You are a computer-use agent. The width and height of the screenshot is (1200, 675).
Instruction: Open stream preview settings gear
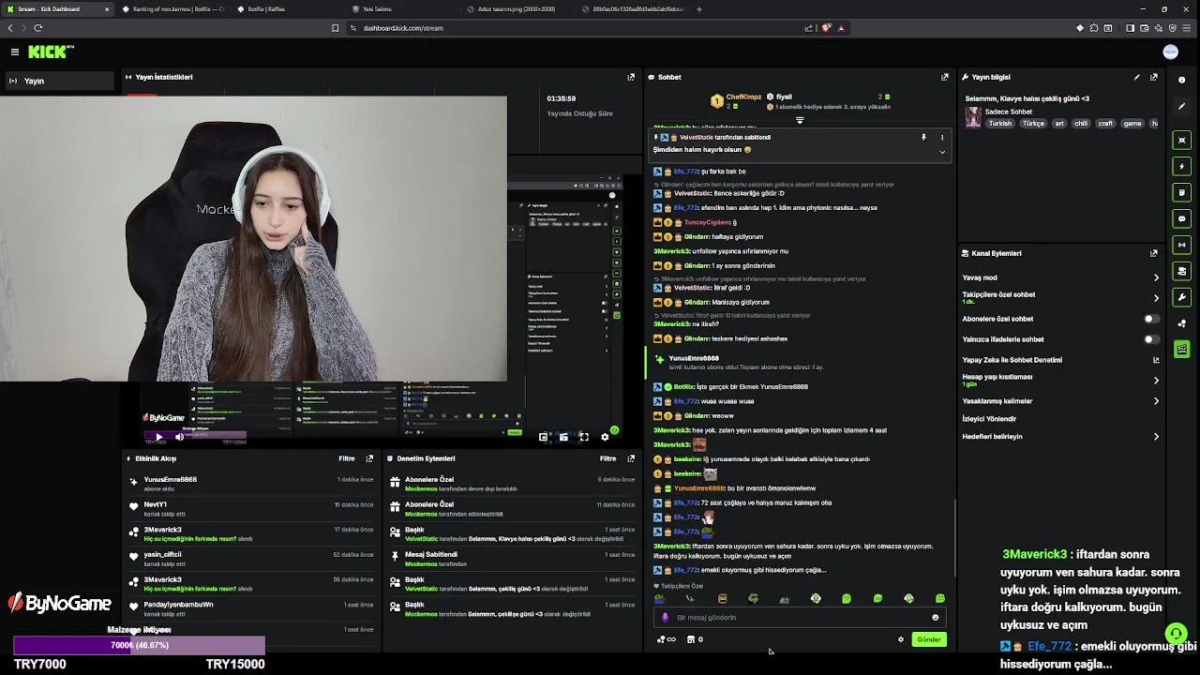605,437
